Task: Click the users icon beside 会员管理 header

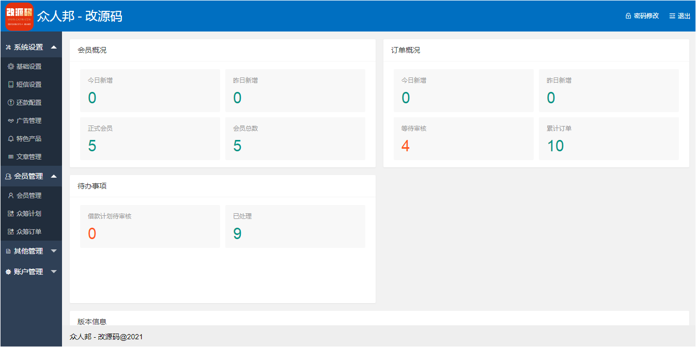Action: coord(8,176)
